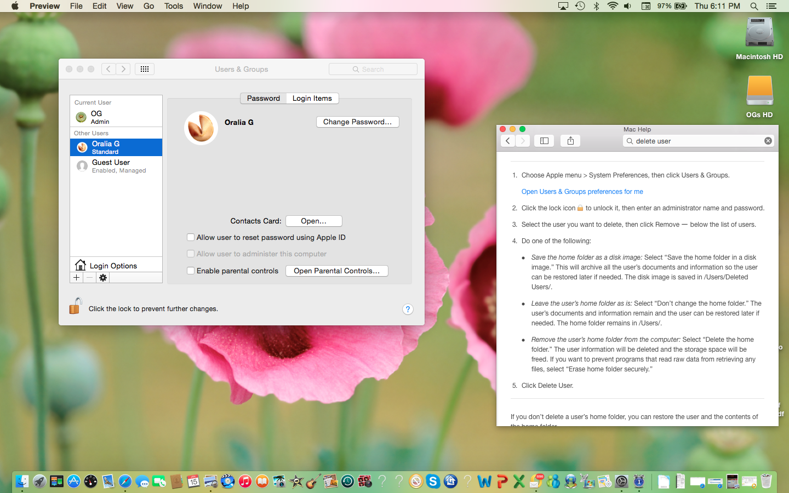The width and height of the screenshot is (789, 493).
Task: Add a new user with plus button
Action: click(77, 278)
